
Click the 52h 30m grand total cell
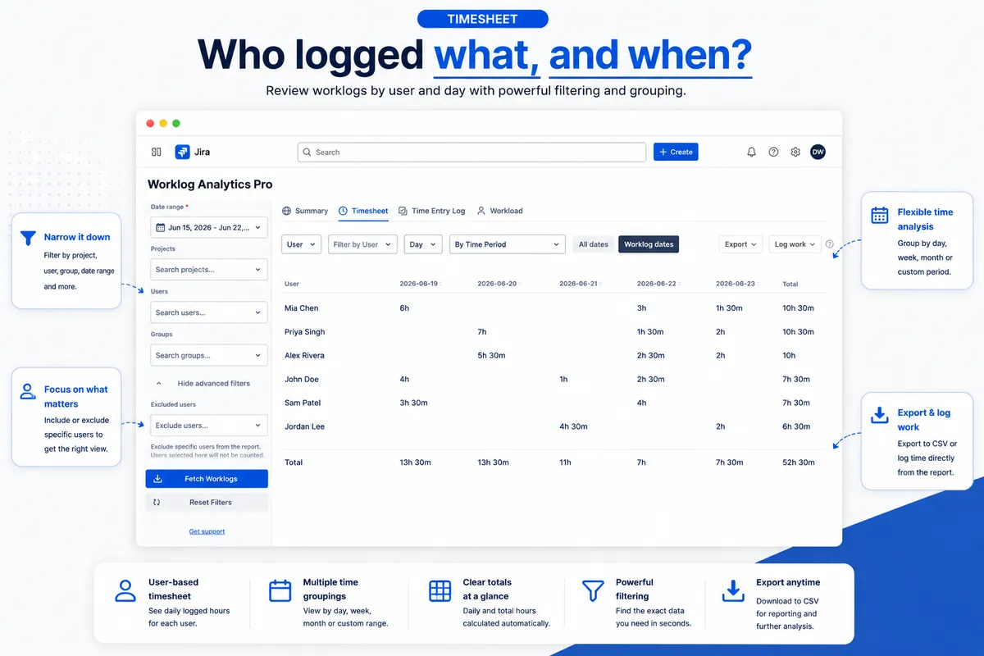(799, 462)
